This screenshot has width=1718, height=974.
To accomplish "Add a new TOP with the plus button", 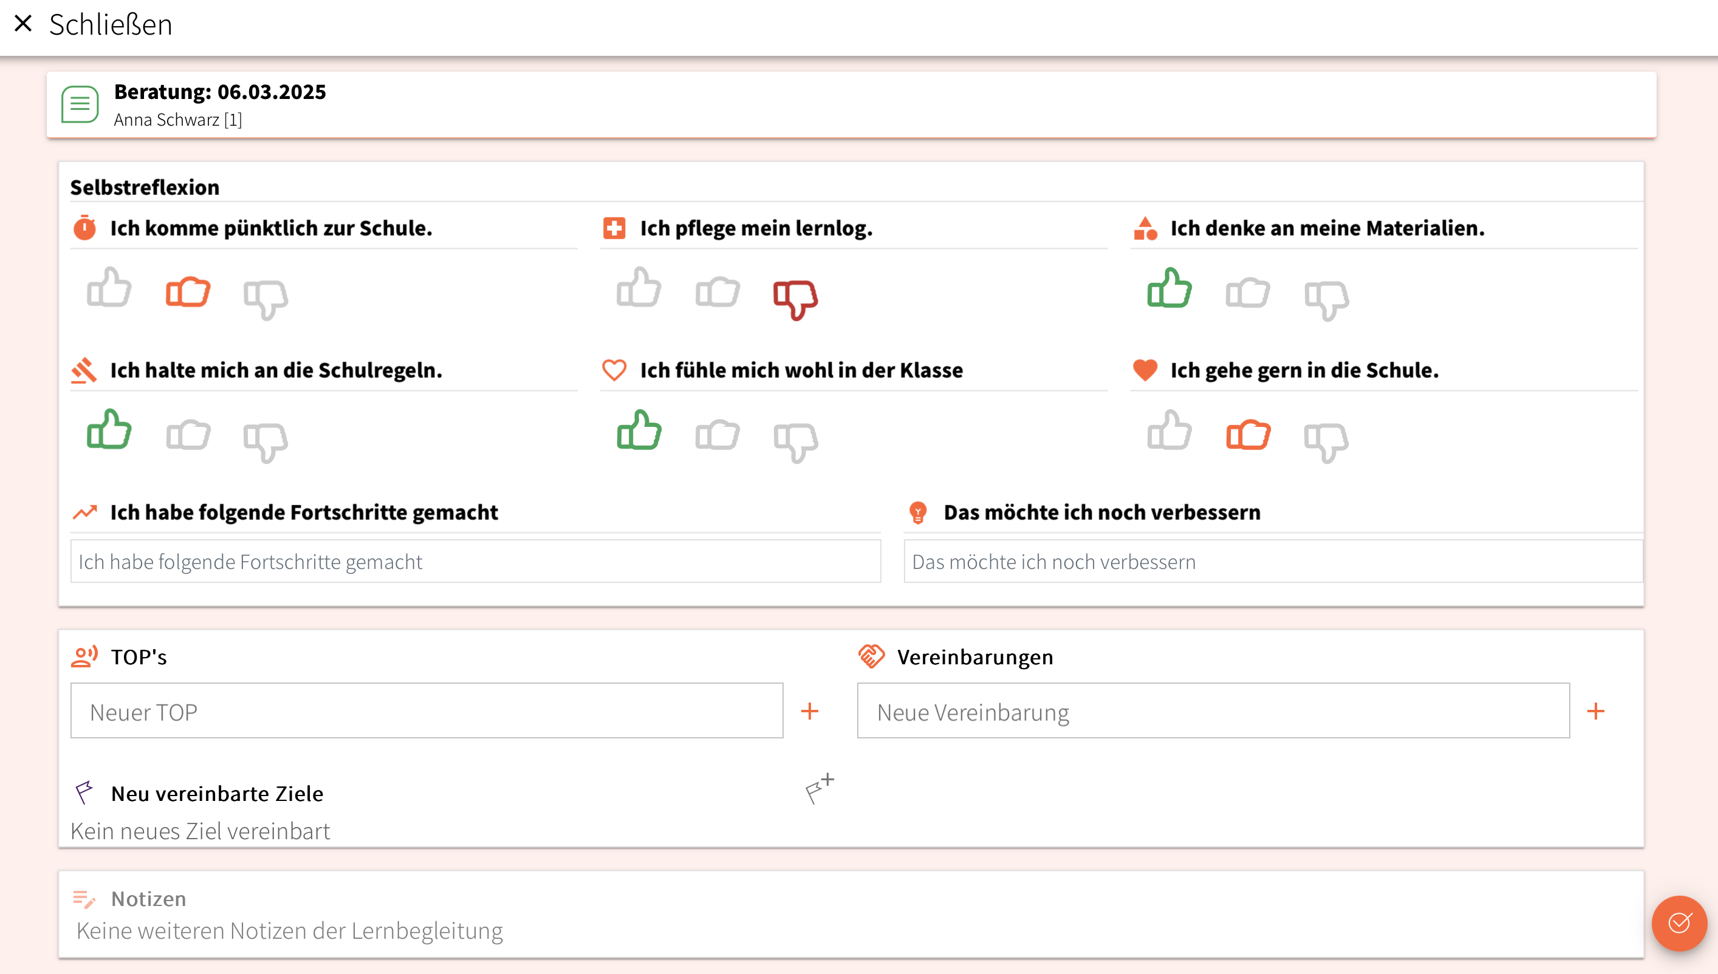I will pos(810,711).
